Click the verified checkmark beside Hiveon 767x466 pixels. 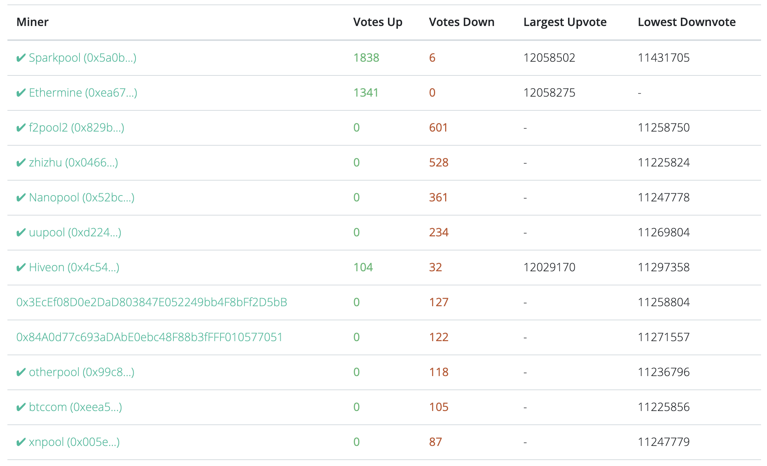pyautogui.click(x=21, y=268)
